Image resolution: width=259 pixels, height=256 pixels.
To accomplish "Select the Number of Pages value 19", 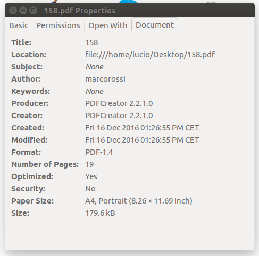I will click(89, 164).
